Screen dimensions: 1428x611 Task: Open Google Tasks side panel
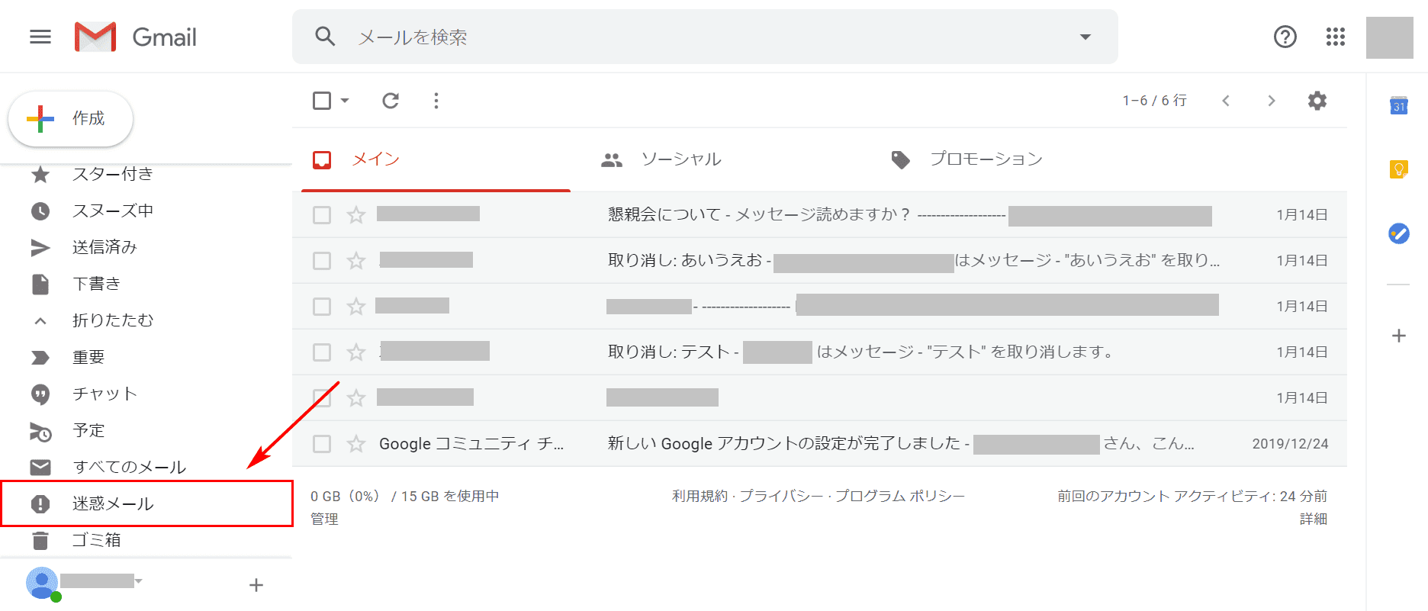(1399, 233)
